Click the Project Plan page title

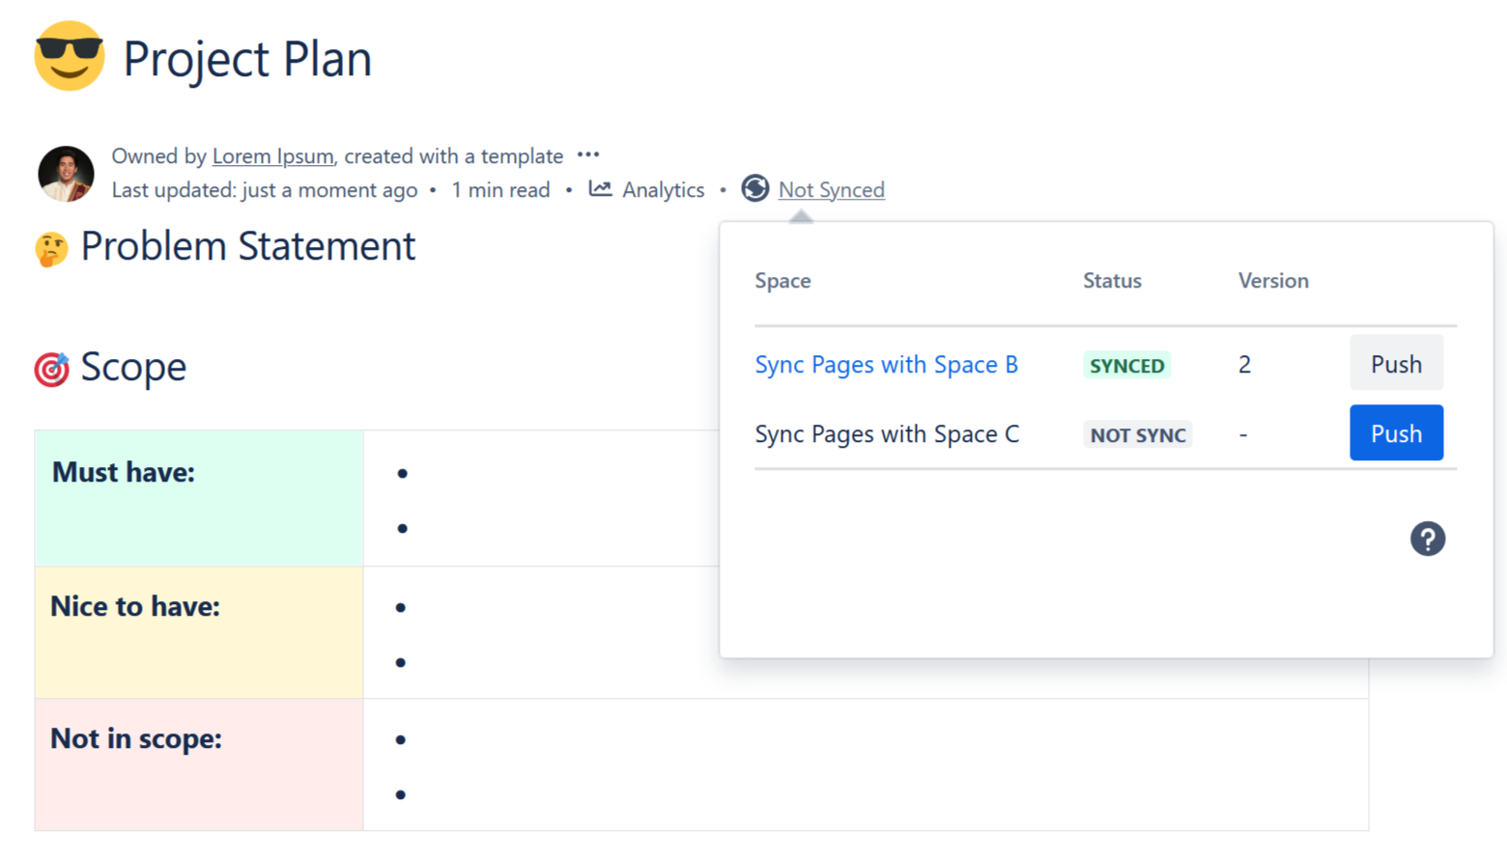click(247, 59)
